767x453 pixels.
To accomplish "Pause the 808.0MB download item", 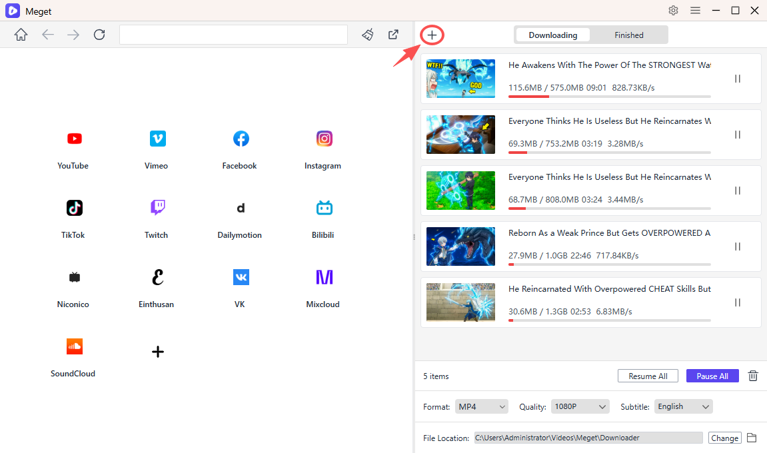I will click(x=738, y=191).
